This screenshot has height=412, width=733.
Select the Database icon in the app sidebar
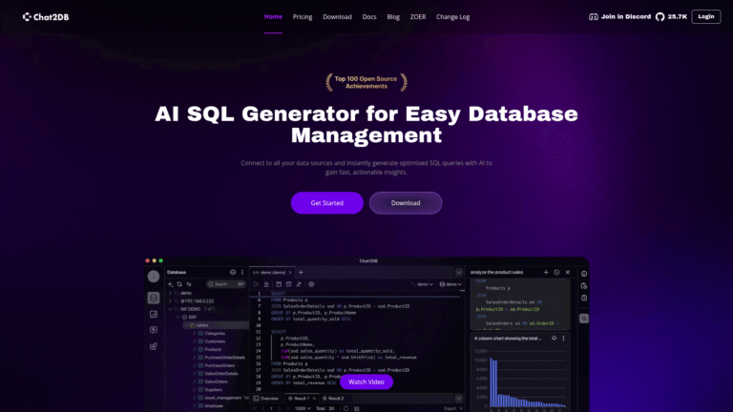[x=154, y=298]
